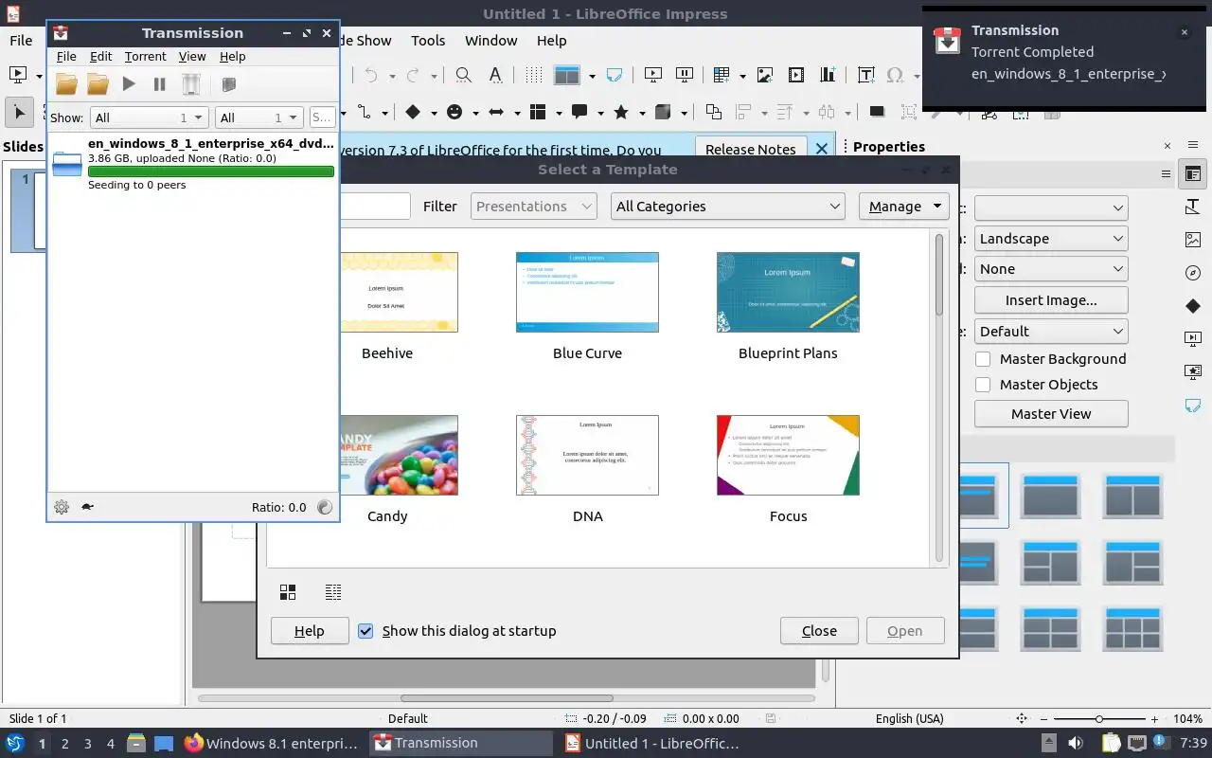1212x758 pixels.
Task: Open Transmission torrent properties icon
Action: [228, 84]
